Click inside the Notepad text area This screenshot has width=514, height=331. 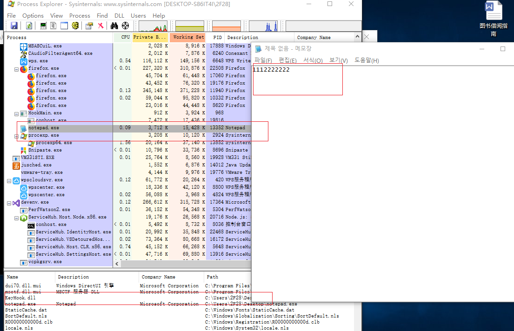[x=382, y=184]
